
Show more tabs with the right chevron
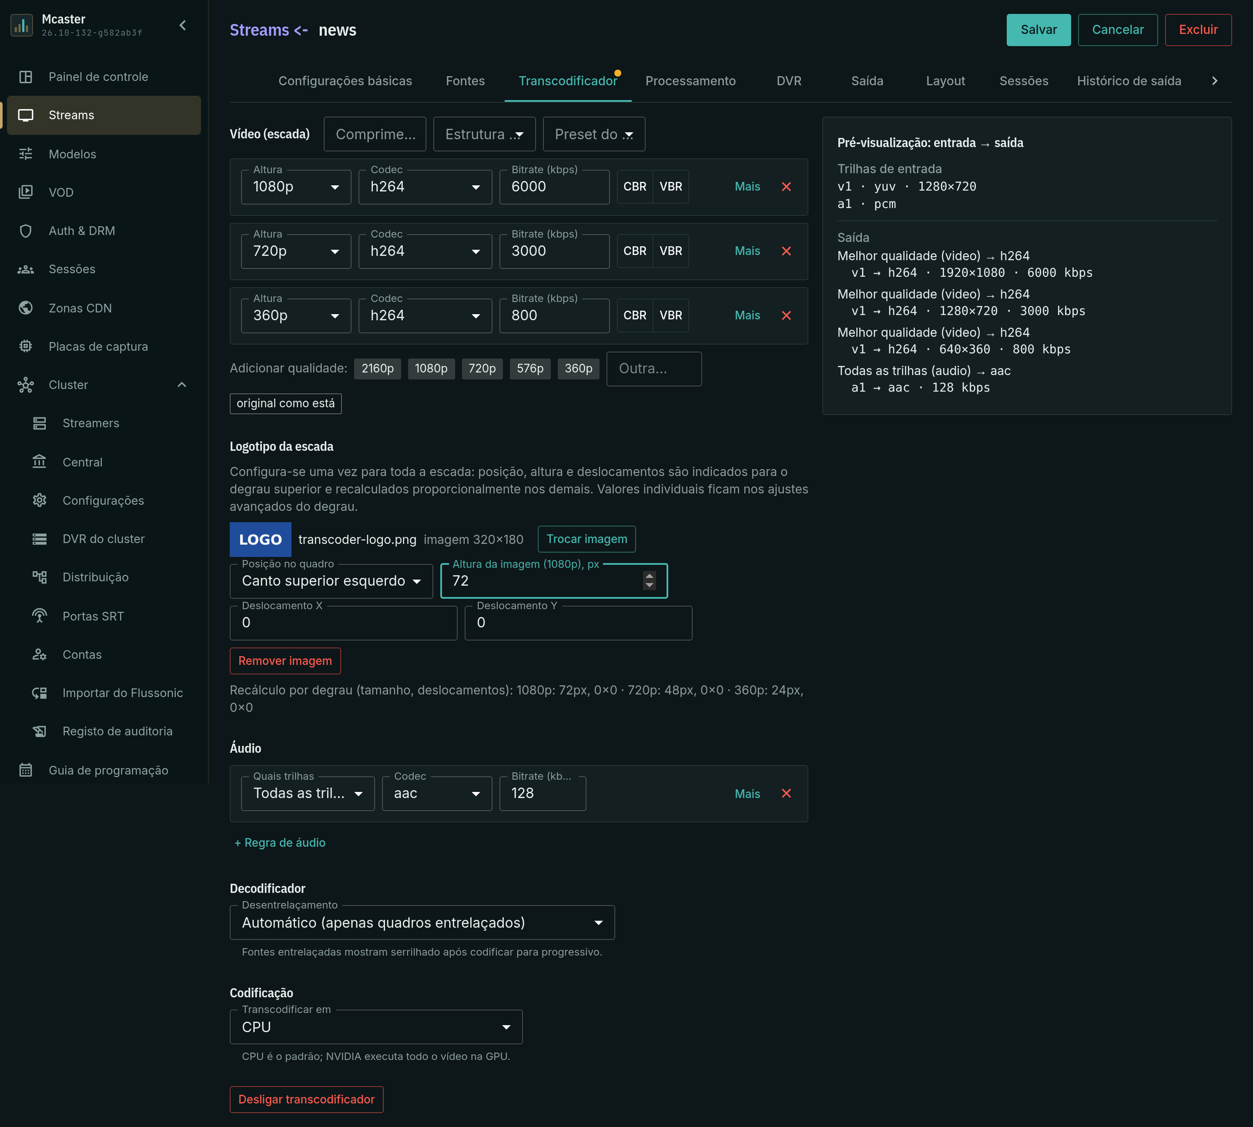(x=1215, y=81)
